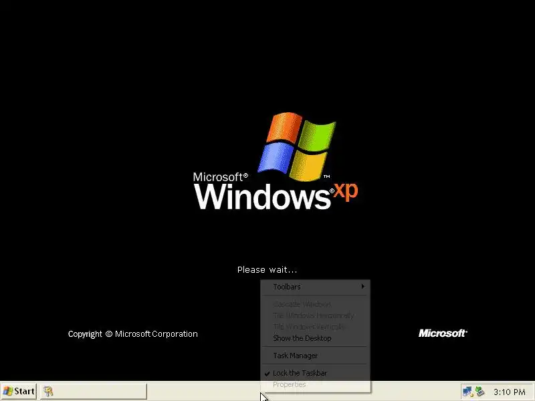Viewport: 535px width, 401px height.
Task: Choose Properties in the taskbar menu
Action: pyautogui.click(x=315, y=385)
